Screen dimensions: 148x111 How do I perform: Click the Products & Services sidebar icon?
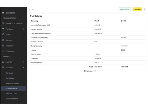click(3, 23)
